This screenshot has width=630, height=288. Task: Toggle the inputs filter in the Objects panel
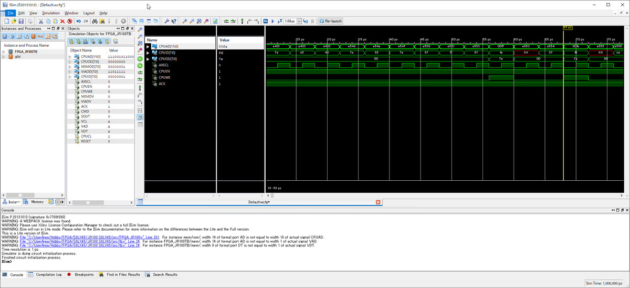[71, 41]
